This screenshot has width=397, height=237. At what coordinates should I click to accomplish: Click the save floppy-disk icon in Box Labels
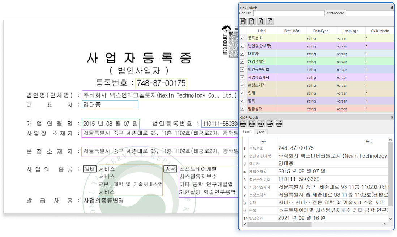point(243,21)
